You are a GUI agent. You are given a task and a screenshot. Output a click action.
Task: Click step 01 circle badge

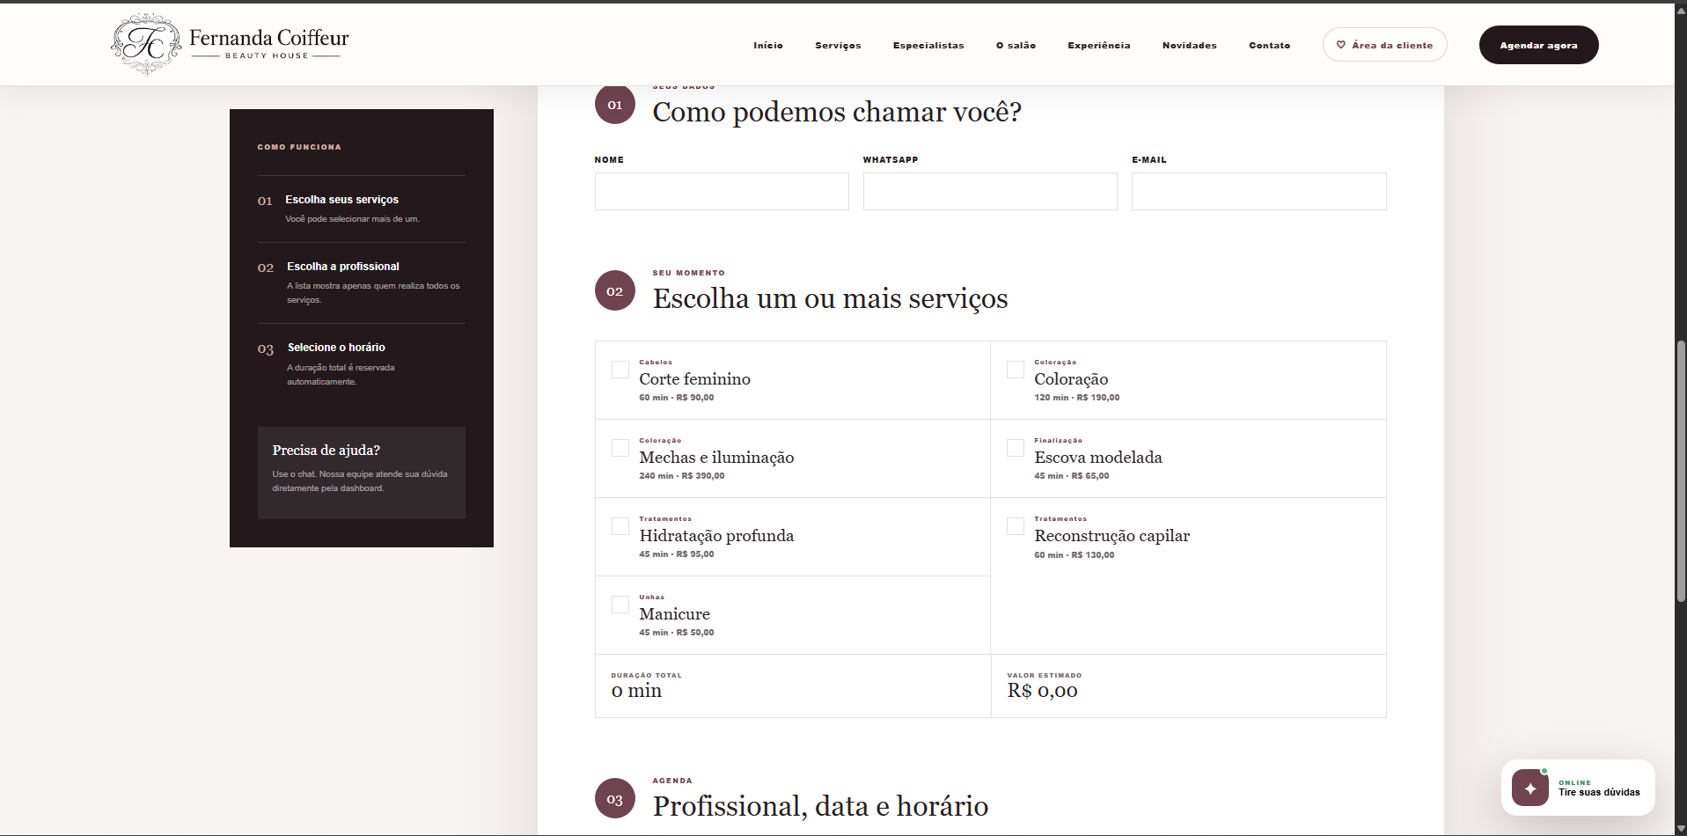[x=615, y=105]
